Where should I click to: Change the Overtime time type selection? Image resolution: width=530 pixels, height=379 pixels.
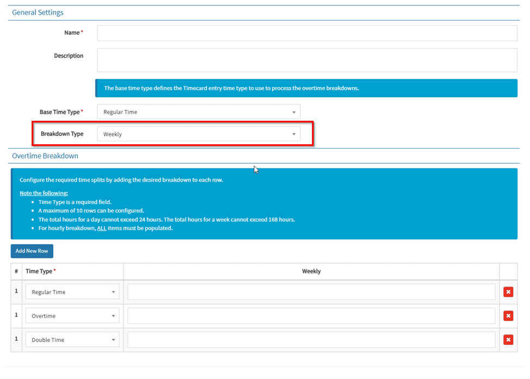72,316
